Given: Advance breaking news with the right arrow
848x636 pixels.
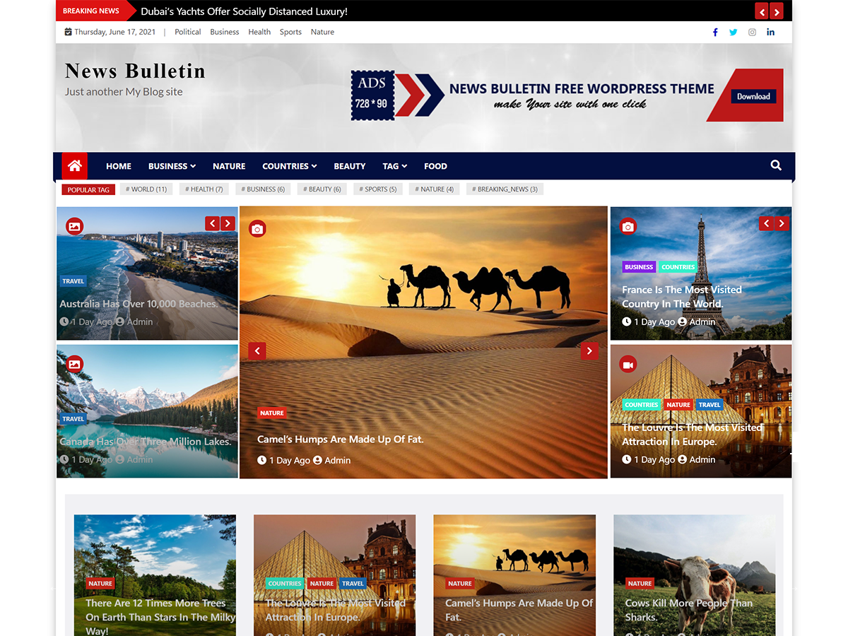Looking at the screenshot, I should [776, 11].
